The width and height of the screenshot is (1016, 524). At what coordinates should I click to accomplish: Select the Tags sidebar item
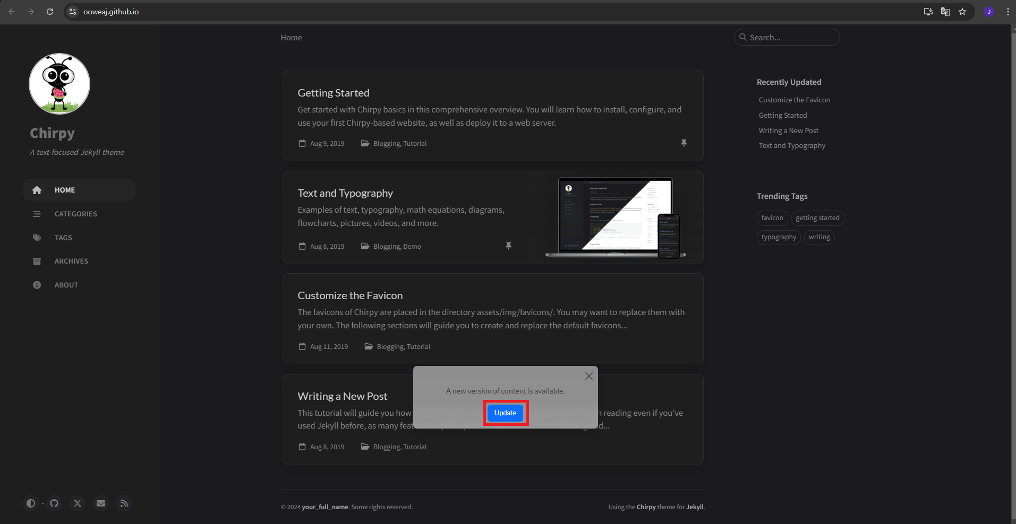click(x=63, y=238)
